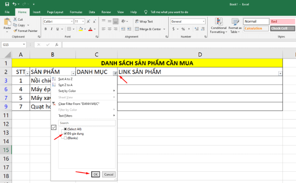
Task: Open the STT column filter dropdown
Action: [x=27, y=73]
